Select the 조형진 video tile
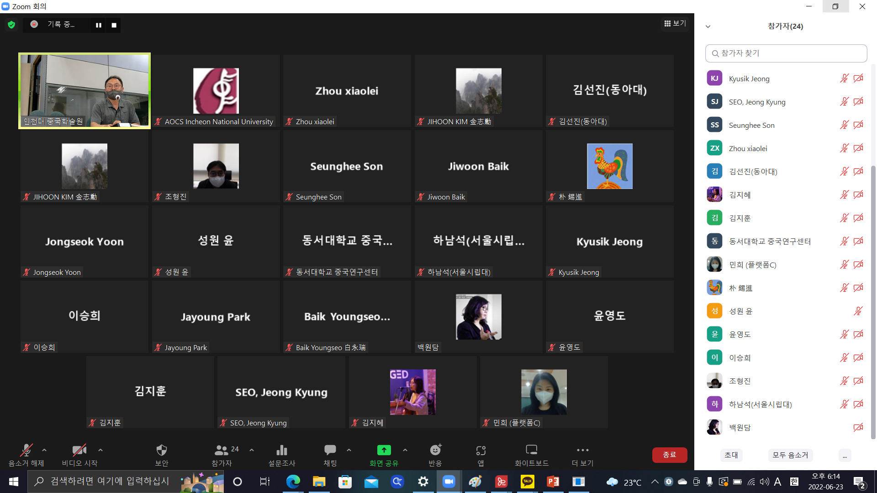This screenshot has height=493, width=877. pyautogui.click(x=216, y=166)
